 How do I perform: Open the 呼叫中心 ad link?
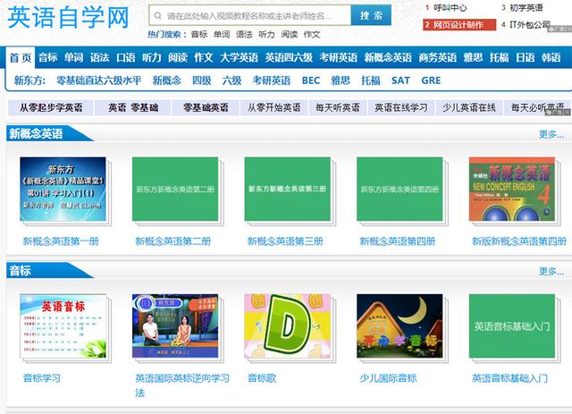450,8
